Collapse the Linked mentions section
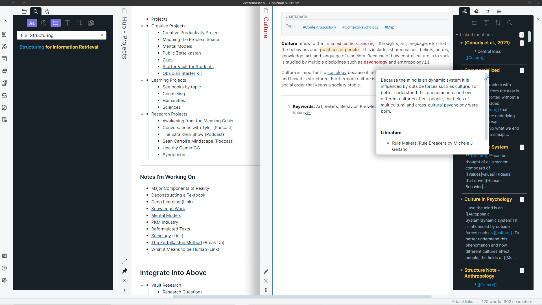Image resolution: width=542 pixels, height=305 pixels. [457, 35]
